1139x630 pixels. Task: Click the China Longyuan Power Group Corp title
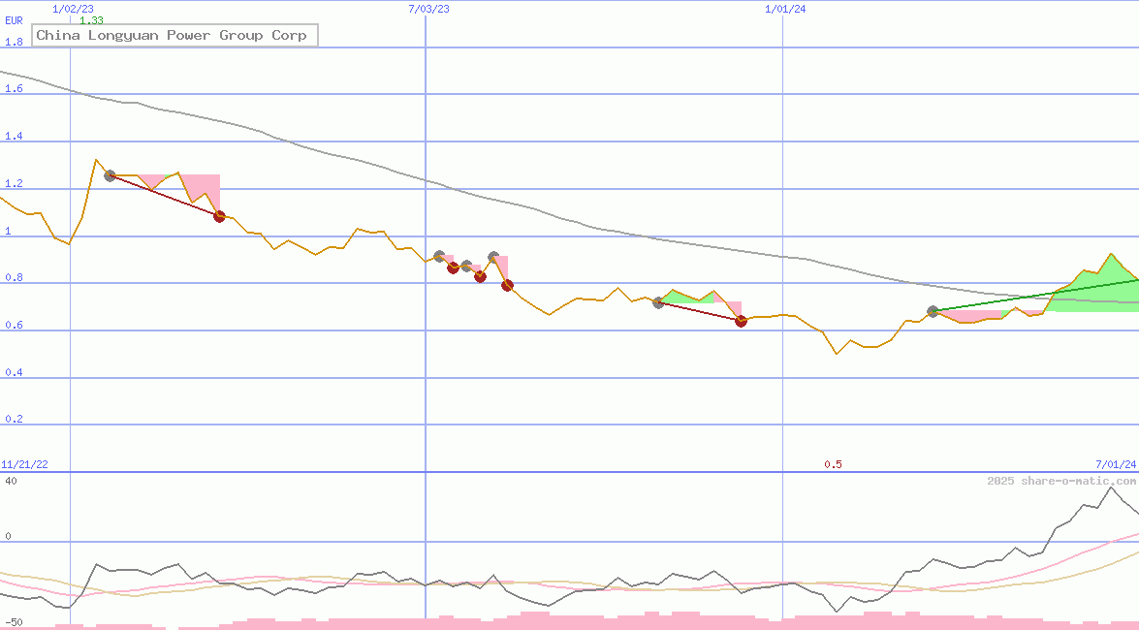click(x=174, y=35)
